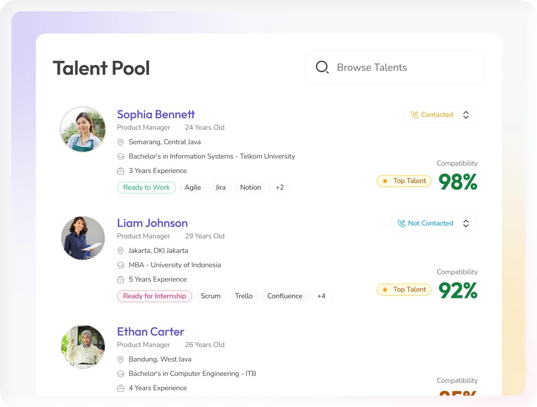
Task: Click the search magnifier icon
Action: pos(322,67)
